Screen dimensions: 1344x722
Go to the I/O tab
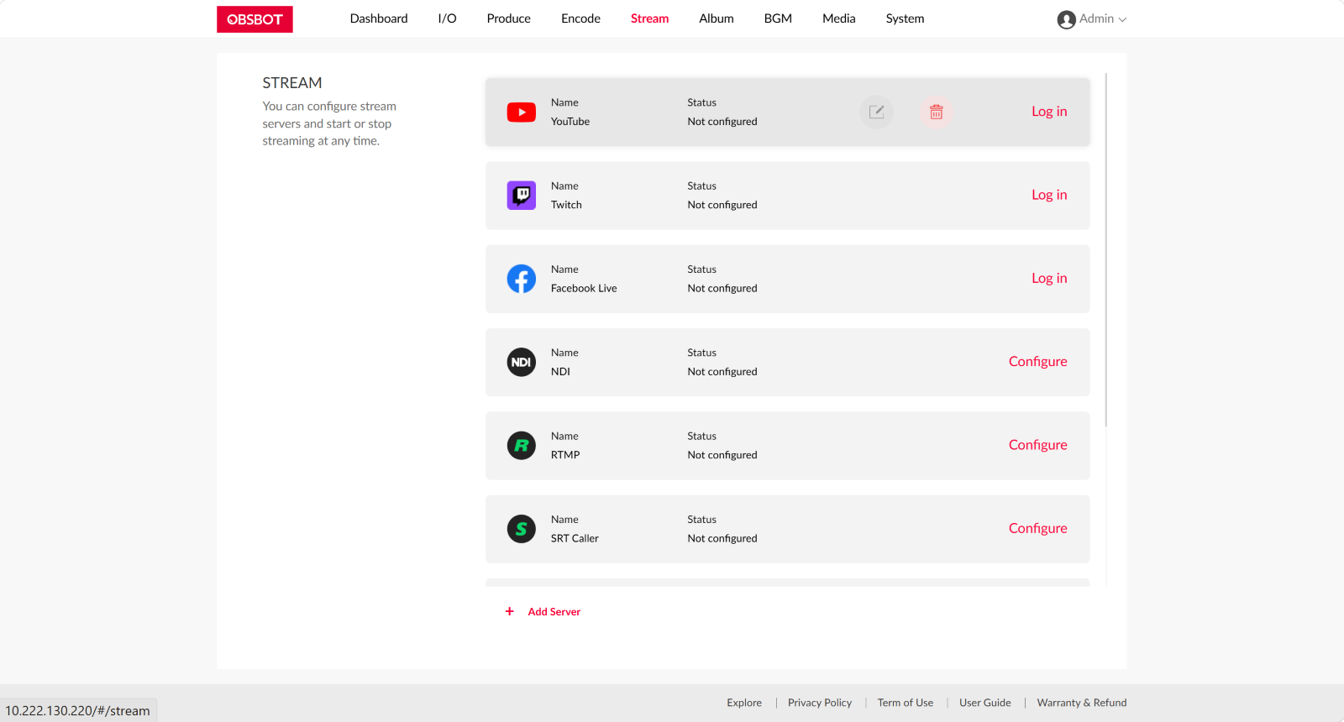[448, 18]
